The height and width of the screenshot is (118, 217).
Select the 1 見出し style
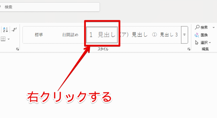(102, 35)
